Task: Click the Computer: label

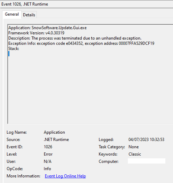Action: [108, 161]
